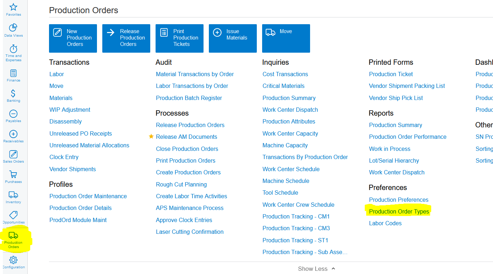The image size is (493, 274).
Task: Open Favorites star icon in sidebar
Action: (x=13, y=7)
